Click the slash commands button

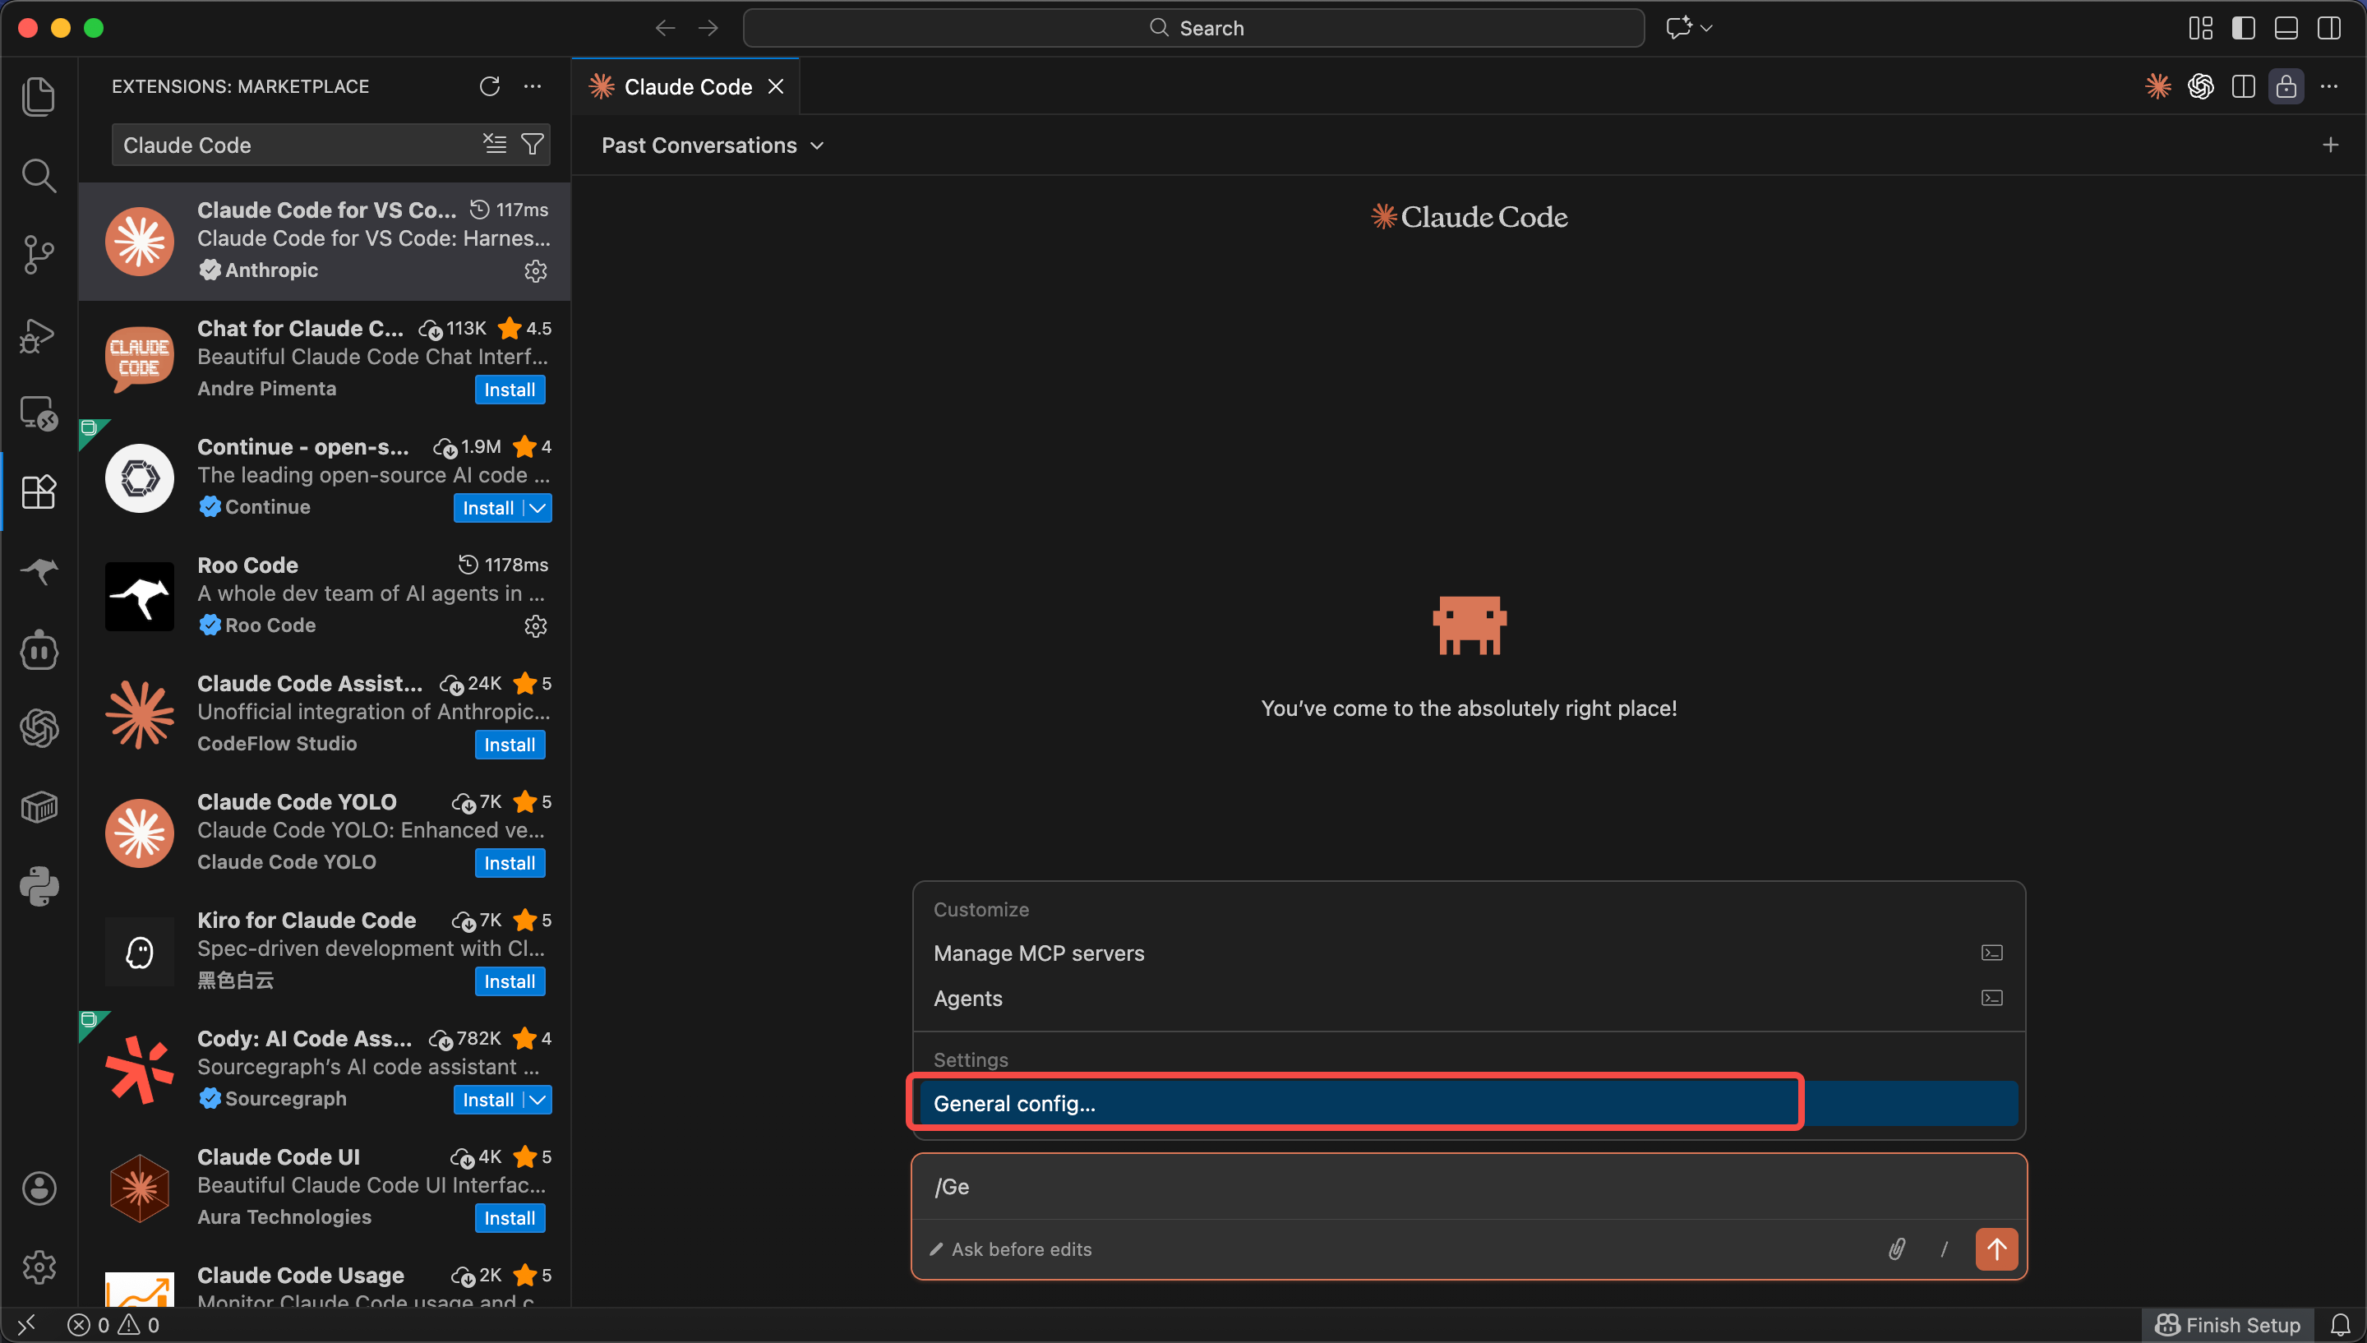(x=1945, y=1249)
